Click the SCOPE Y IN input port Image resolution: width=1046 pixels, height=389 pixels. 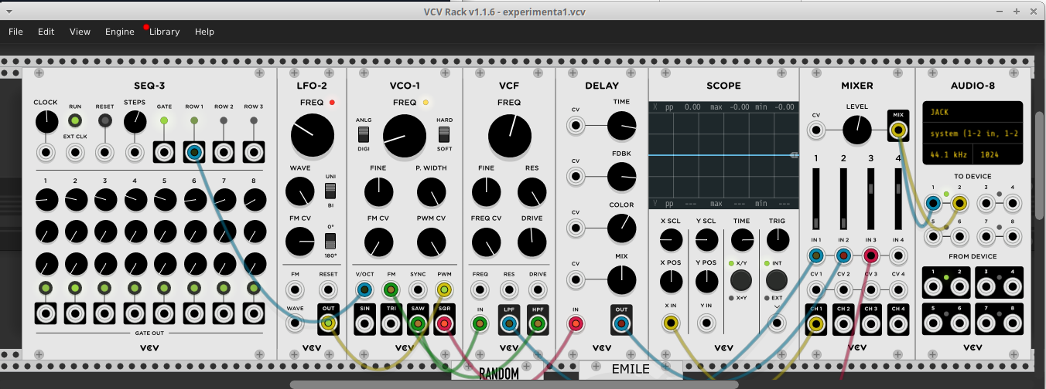[706, 323]
